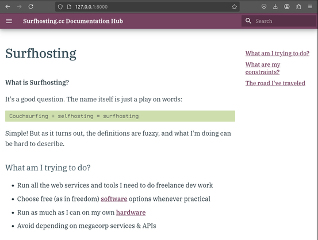Open the Firefox account icon
The height and width of the screenshot is (240, 318).
coord(287,7)
